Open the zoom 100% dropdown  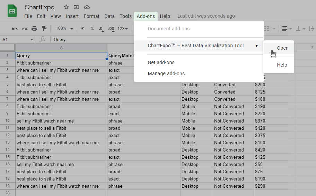[x=64, y=29]
